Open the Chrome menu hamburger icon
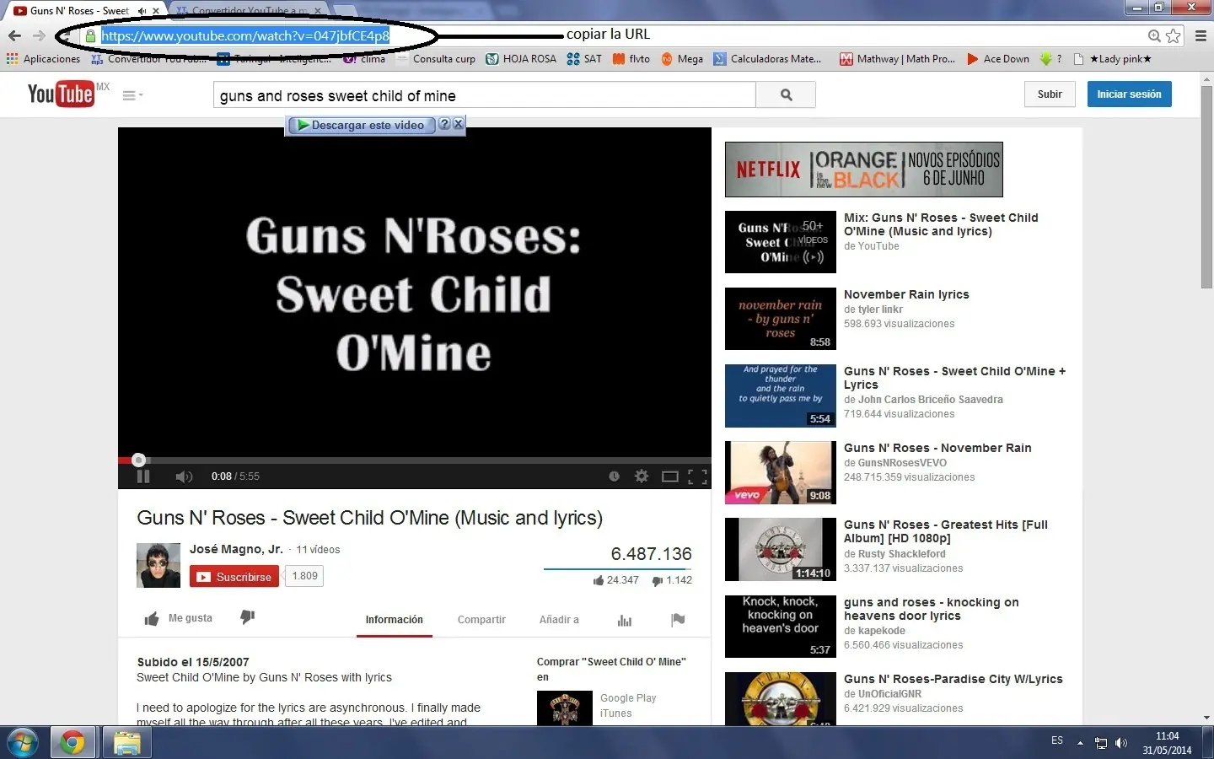The height and width of the screenshot is (759, 1214). click(1201, 35)
